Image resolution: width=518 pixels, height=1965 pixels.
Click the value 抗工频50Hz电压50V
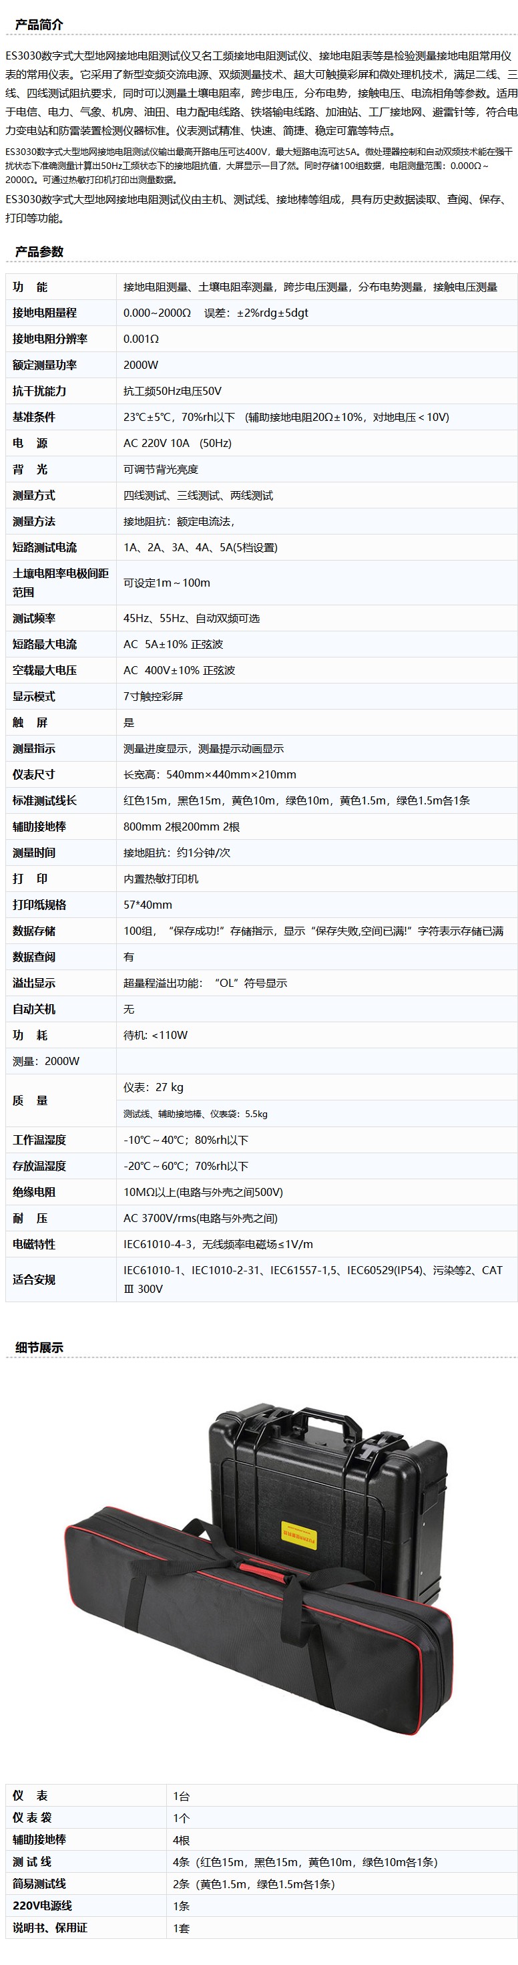click(172, 391)
